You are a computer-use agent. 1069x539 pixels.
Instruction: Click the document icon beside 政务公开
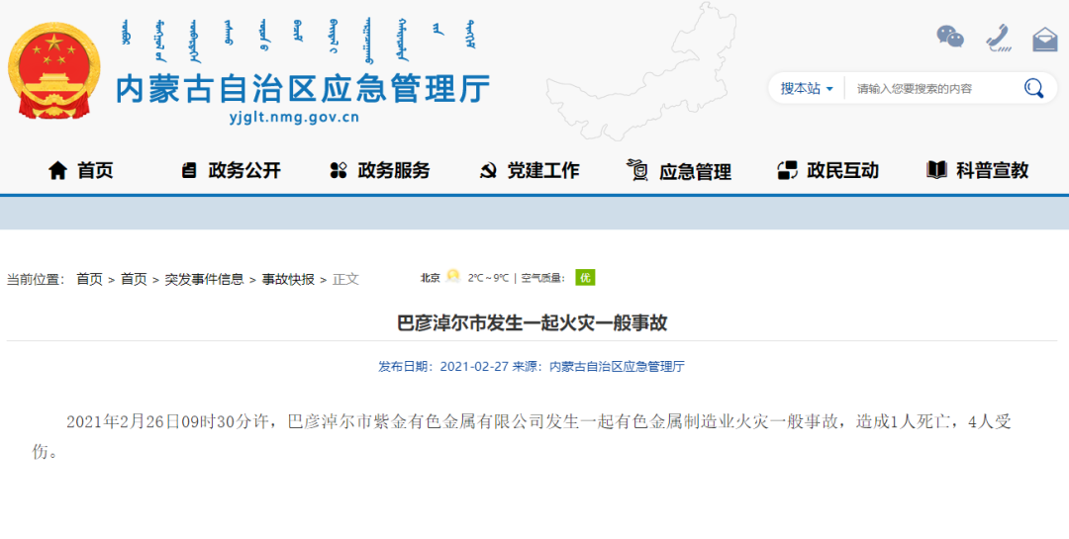[x=189, y=170]
